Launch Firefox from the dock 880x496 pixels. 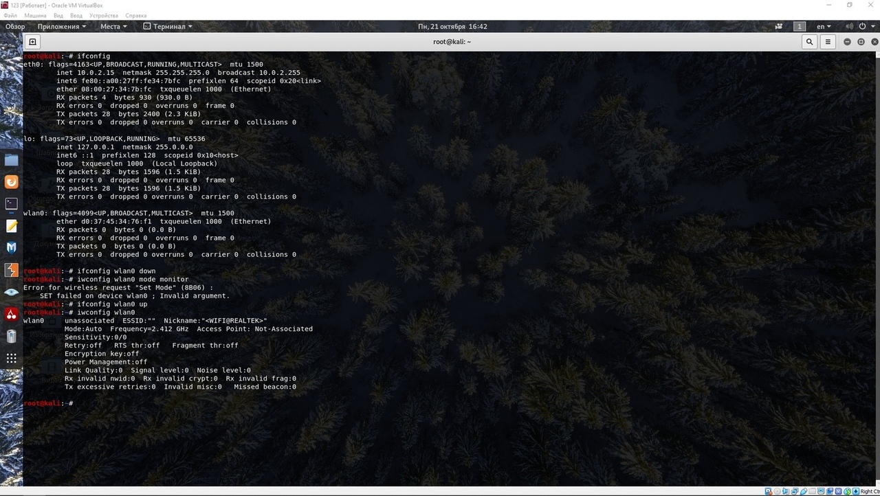click(11, 182)
